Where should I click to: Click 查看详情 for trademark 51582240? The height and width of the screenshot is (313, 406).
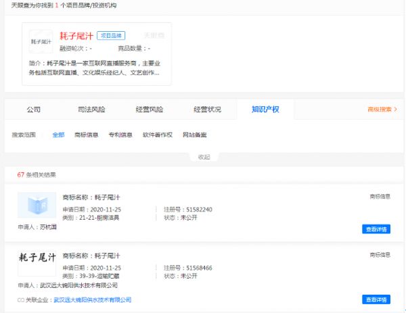click(x=376, y=229)
